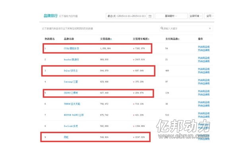This screenshot has height=153, width=252.
Task: Open 热销店铺榜 for TENON/亚太天能 row
Action: (x=204, y=105)
